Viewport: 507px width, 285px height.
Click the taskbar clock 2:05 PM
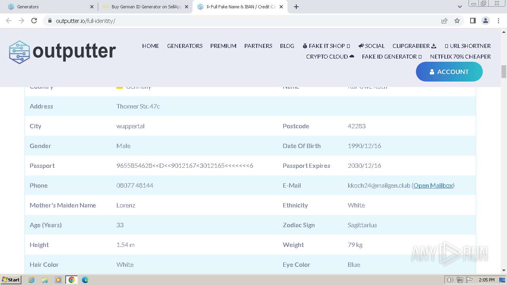coord(486,280)
